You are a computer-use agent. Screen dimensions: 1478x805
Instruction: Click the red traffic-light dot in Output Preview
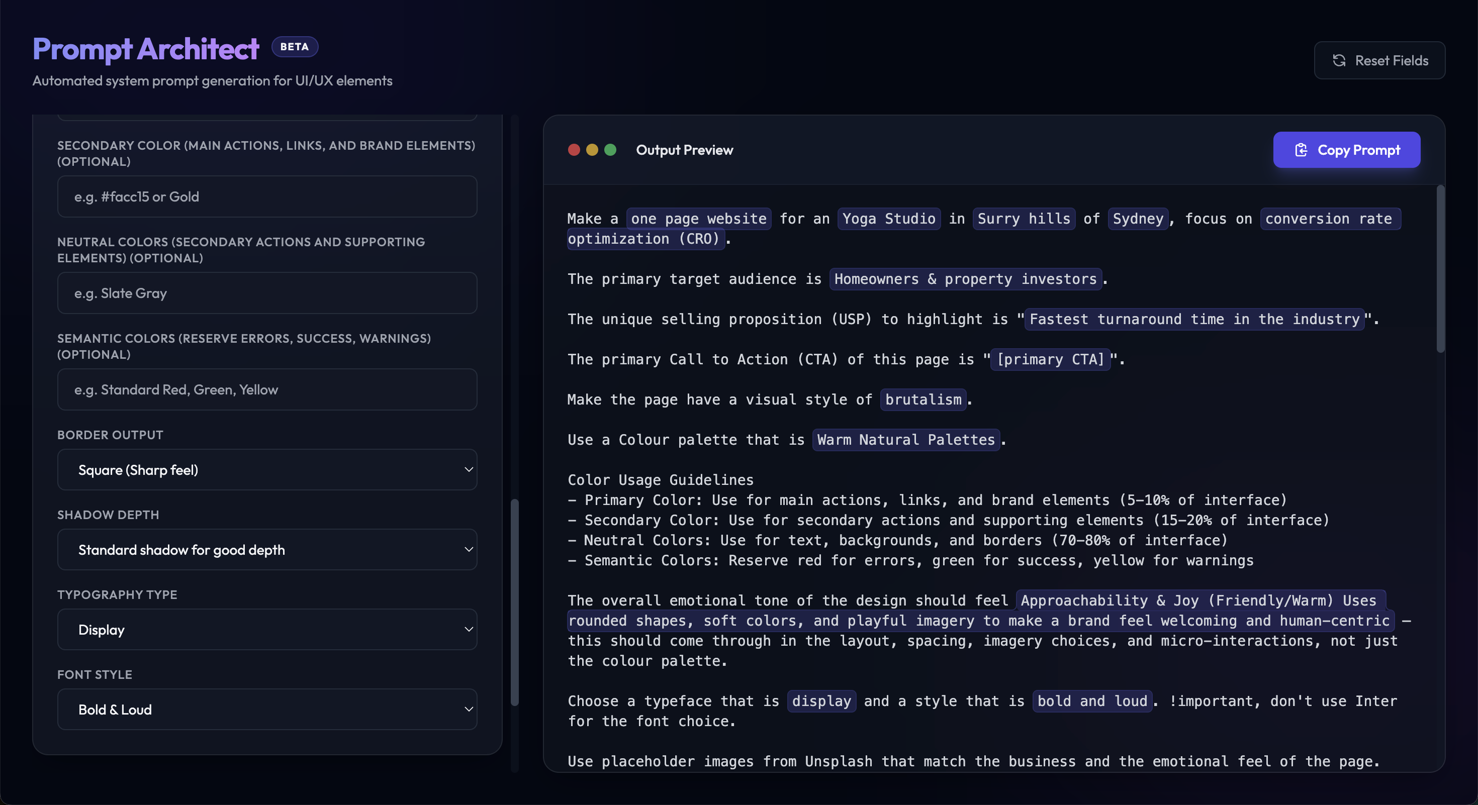[x=573, y=150]
